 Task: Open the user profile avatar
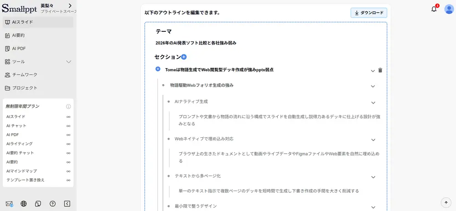449,9
